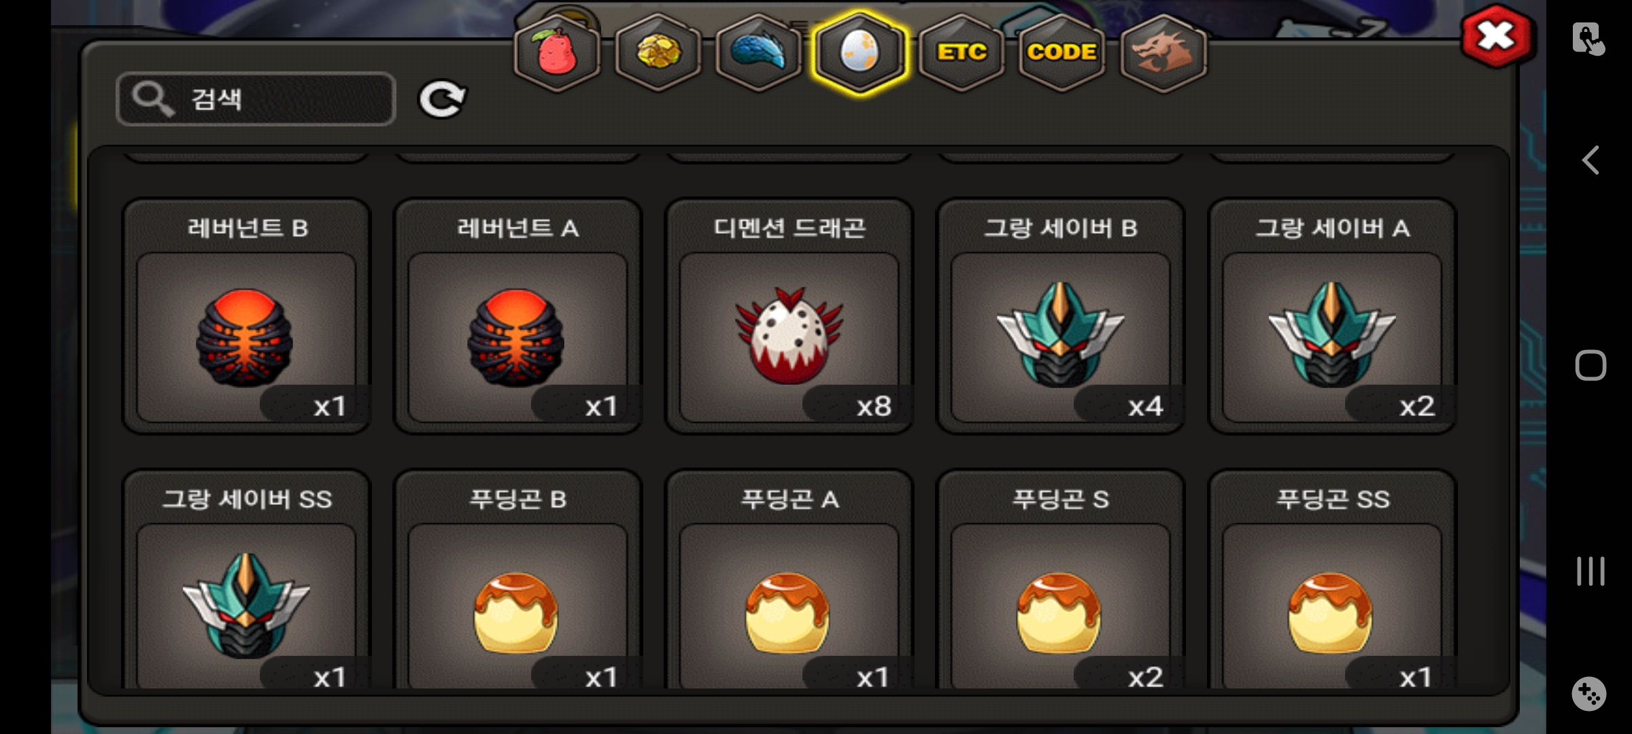
Task: Select the 푸딩곤 B pudding item
Action: 517,579
